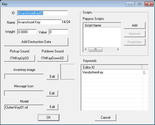Select the VendorItemKey keyword row

coord(115,72)
